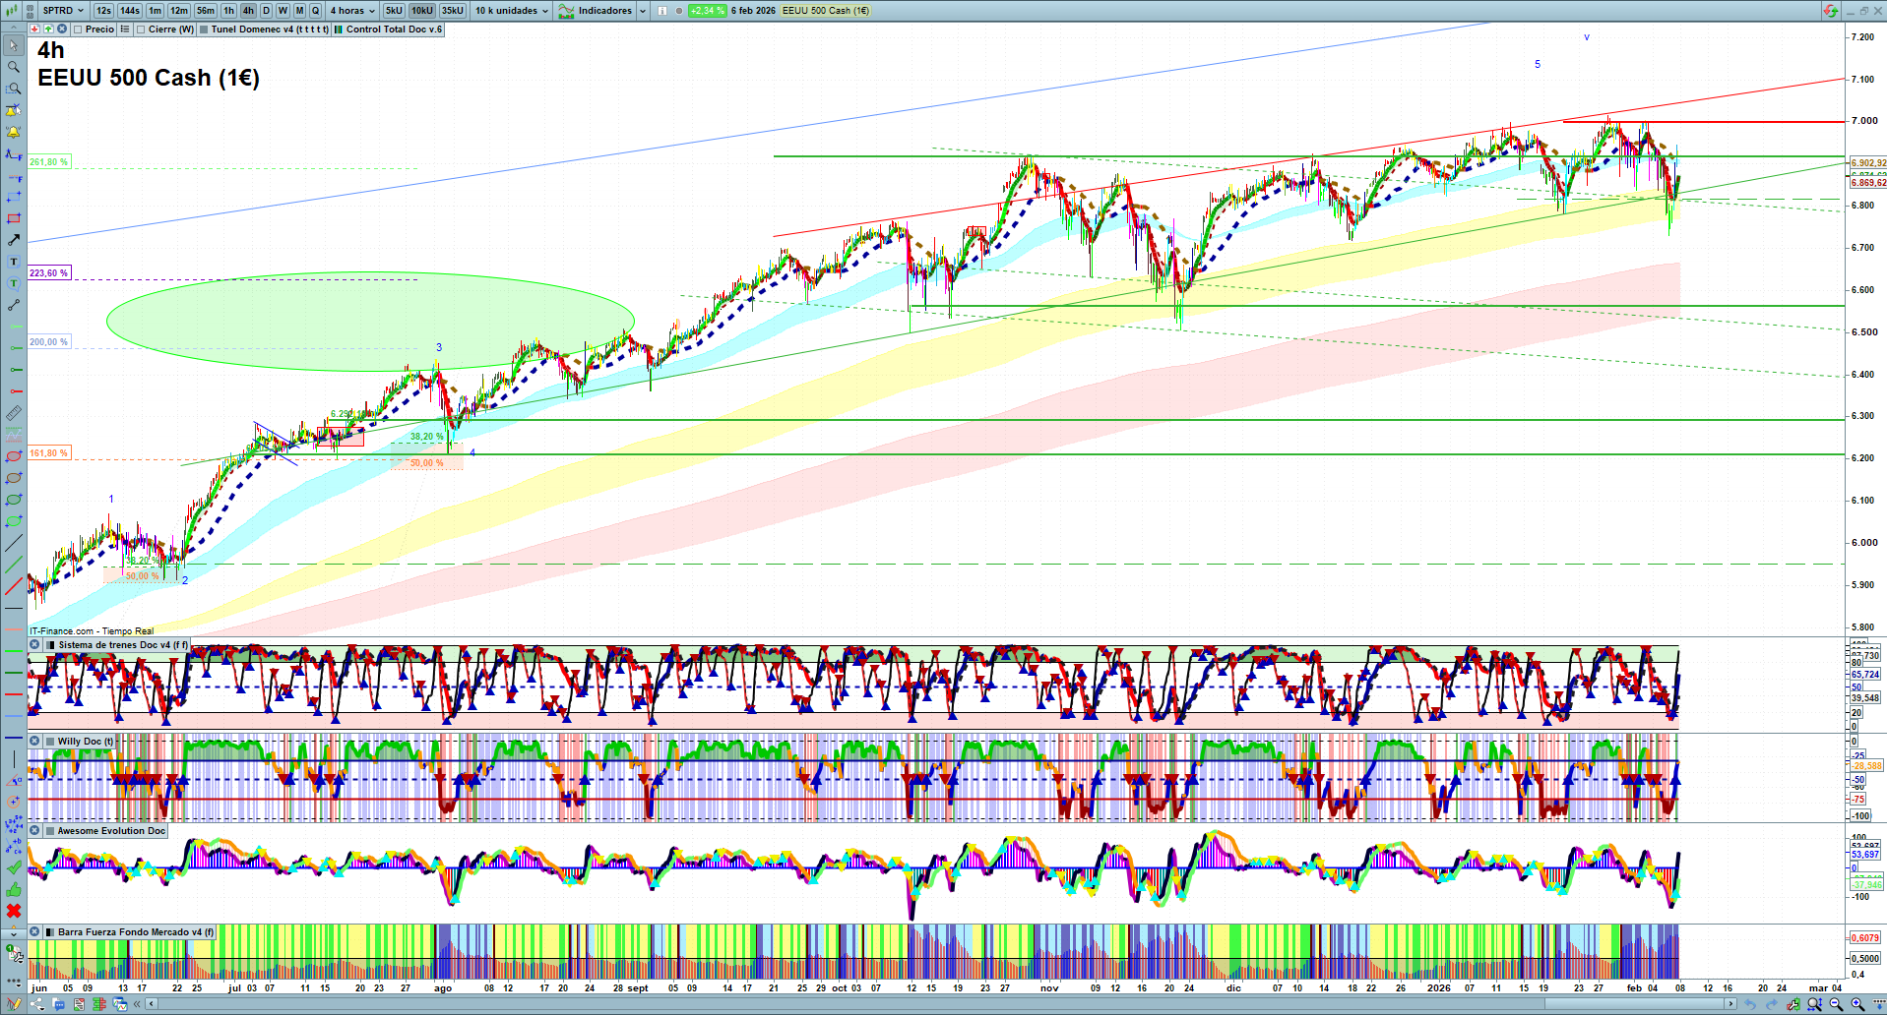Image resolution: width=1887 pixels, height=1015 pixels.
Task: Click the +2,34 % change badge
Action: click(707, 11)
